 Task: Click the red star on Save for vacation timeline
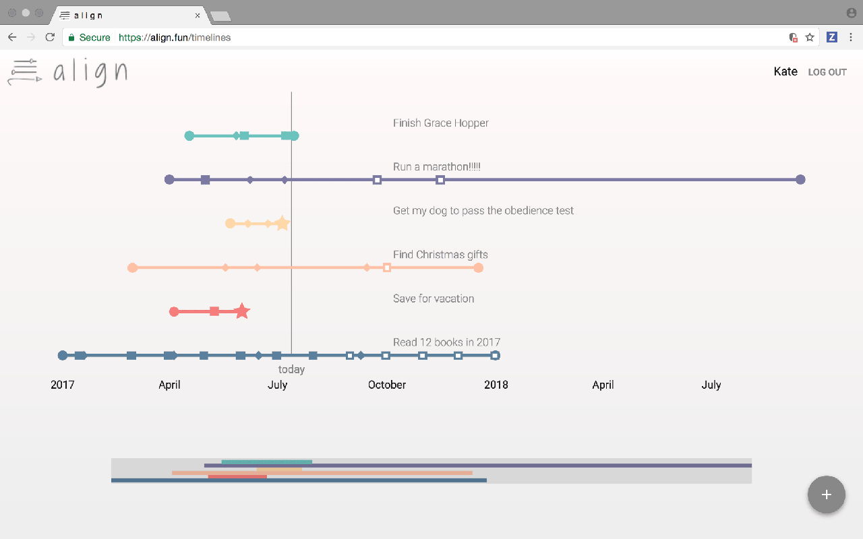[242, 311]
